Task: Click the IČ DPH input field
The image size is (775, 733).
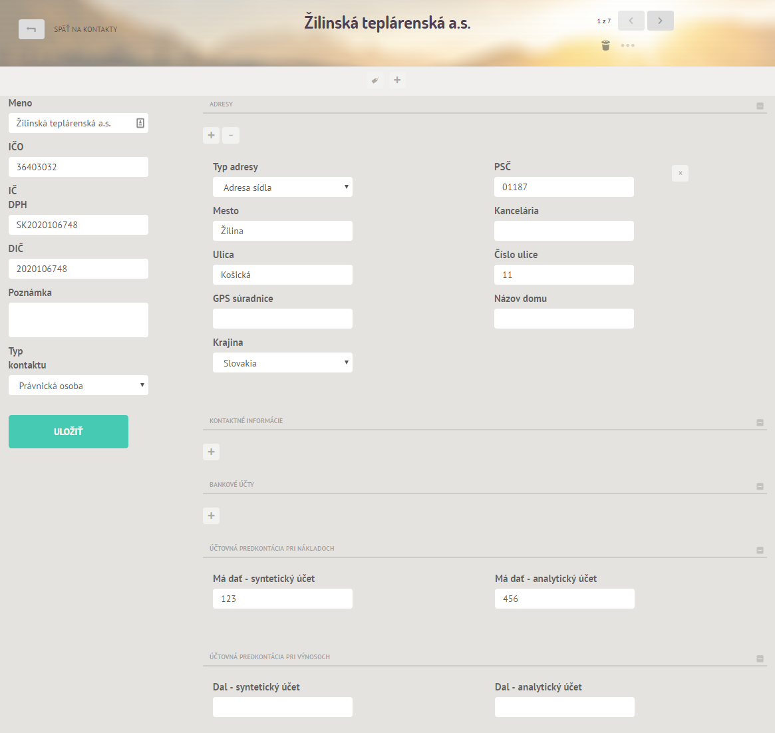Action: [78, 225]
